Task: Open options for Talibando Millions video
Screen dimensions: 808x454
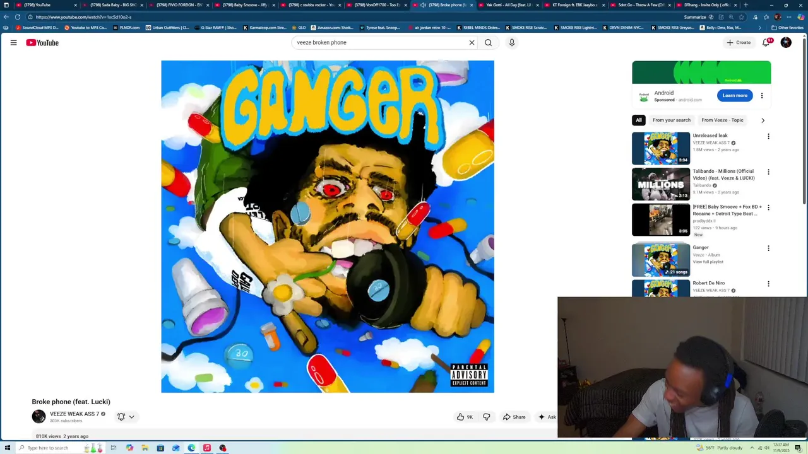Action: [x=768, y=172]
